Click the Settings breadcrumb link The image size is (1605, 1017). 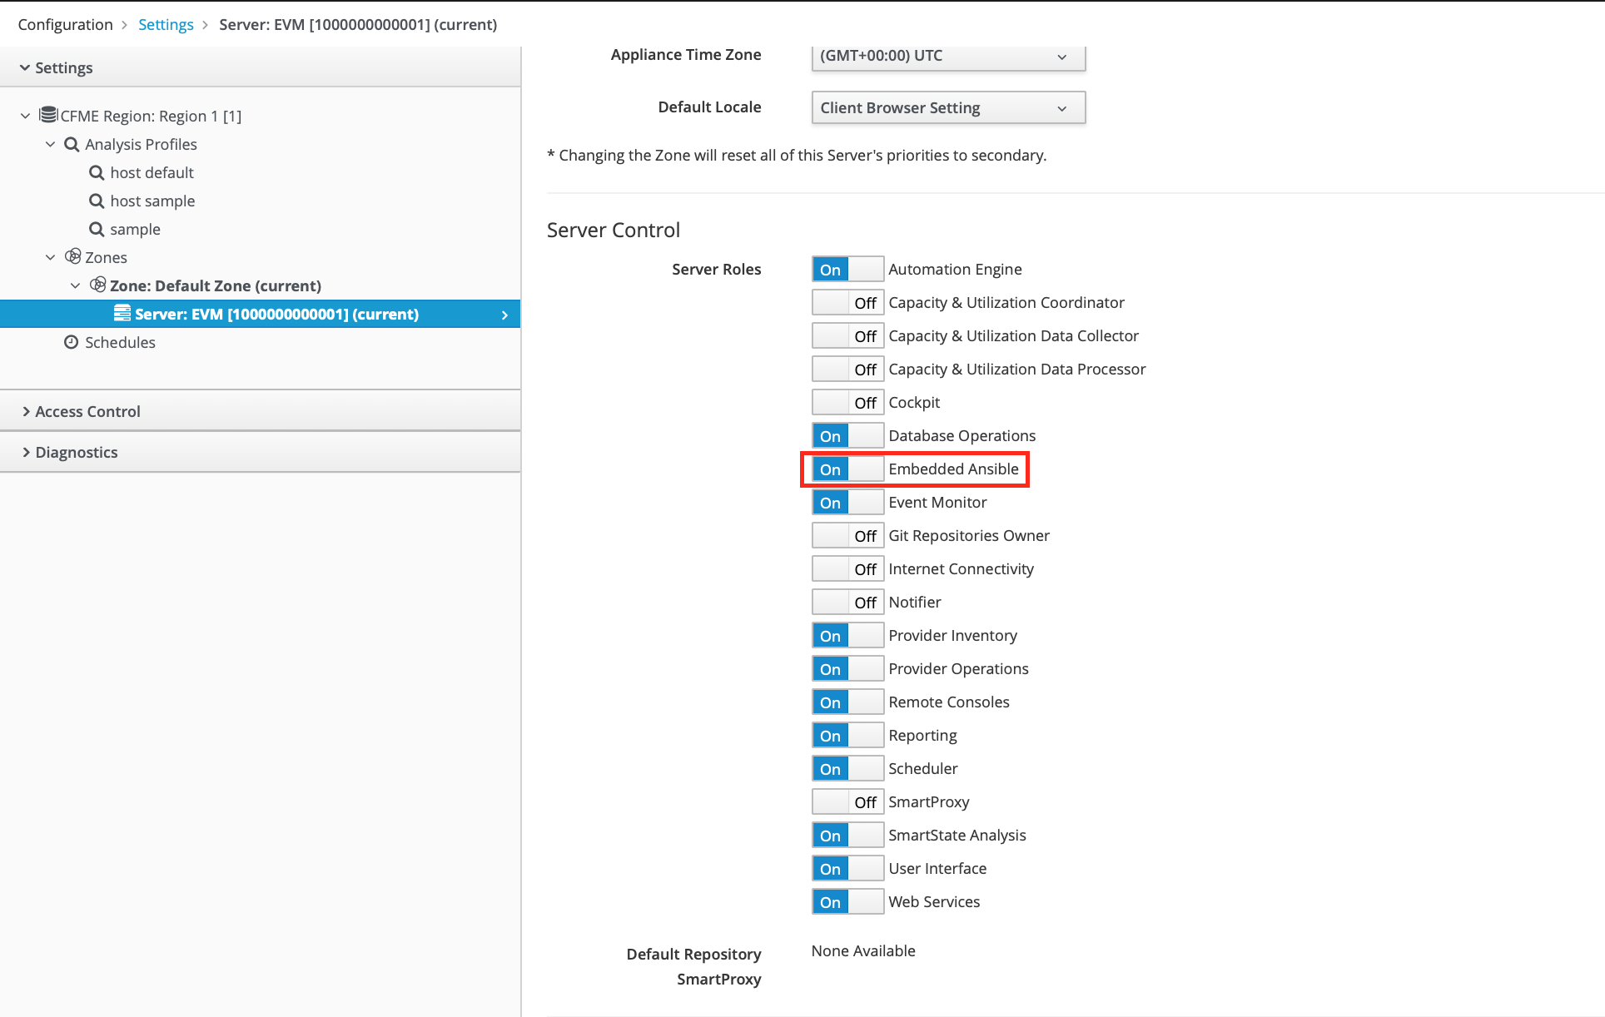(x=166, y=24)
